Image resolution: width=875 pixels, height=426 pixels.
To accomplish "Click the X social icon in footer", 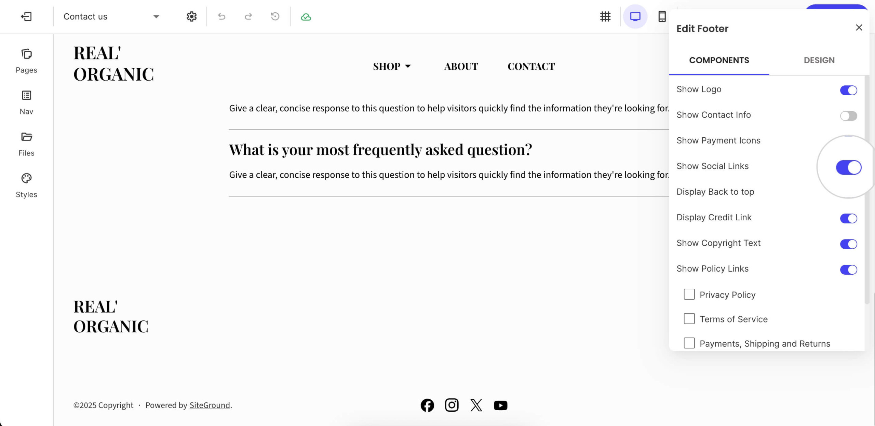I will point(476,405).
